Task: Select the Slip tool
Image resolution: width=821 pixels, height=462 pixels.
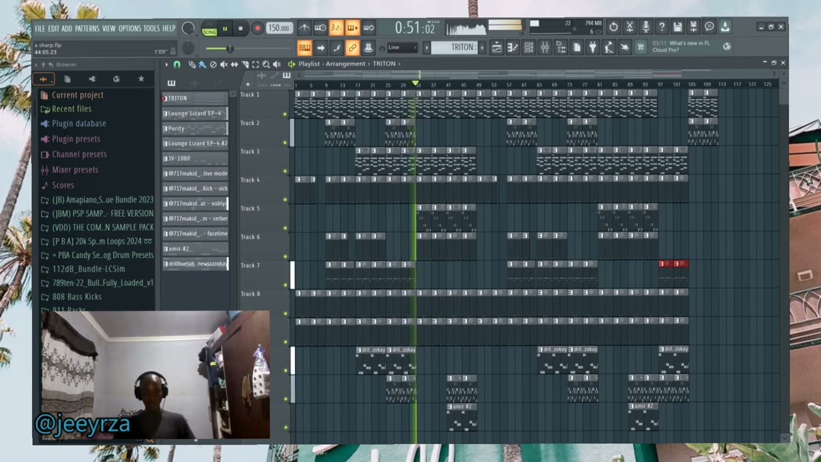Action: point(234,64)
